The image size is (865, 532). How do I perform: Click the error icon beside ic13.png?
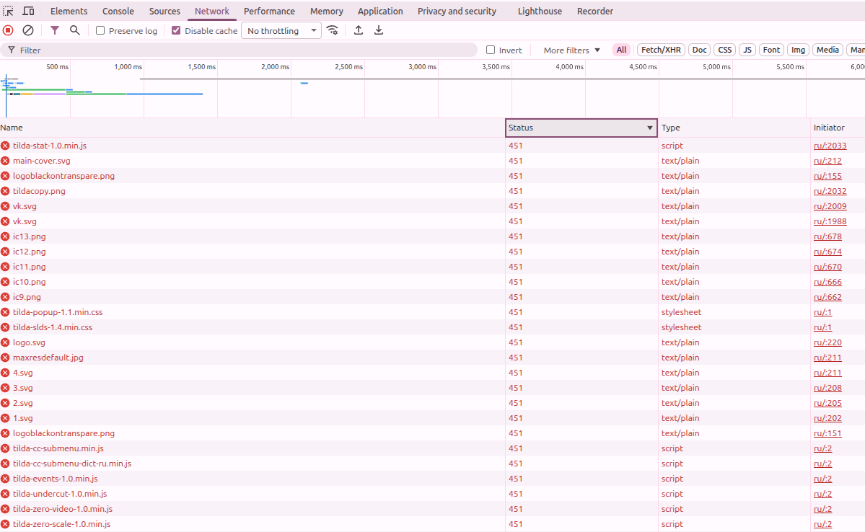(5, 236)
